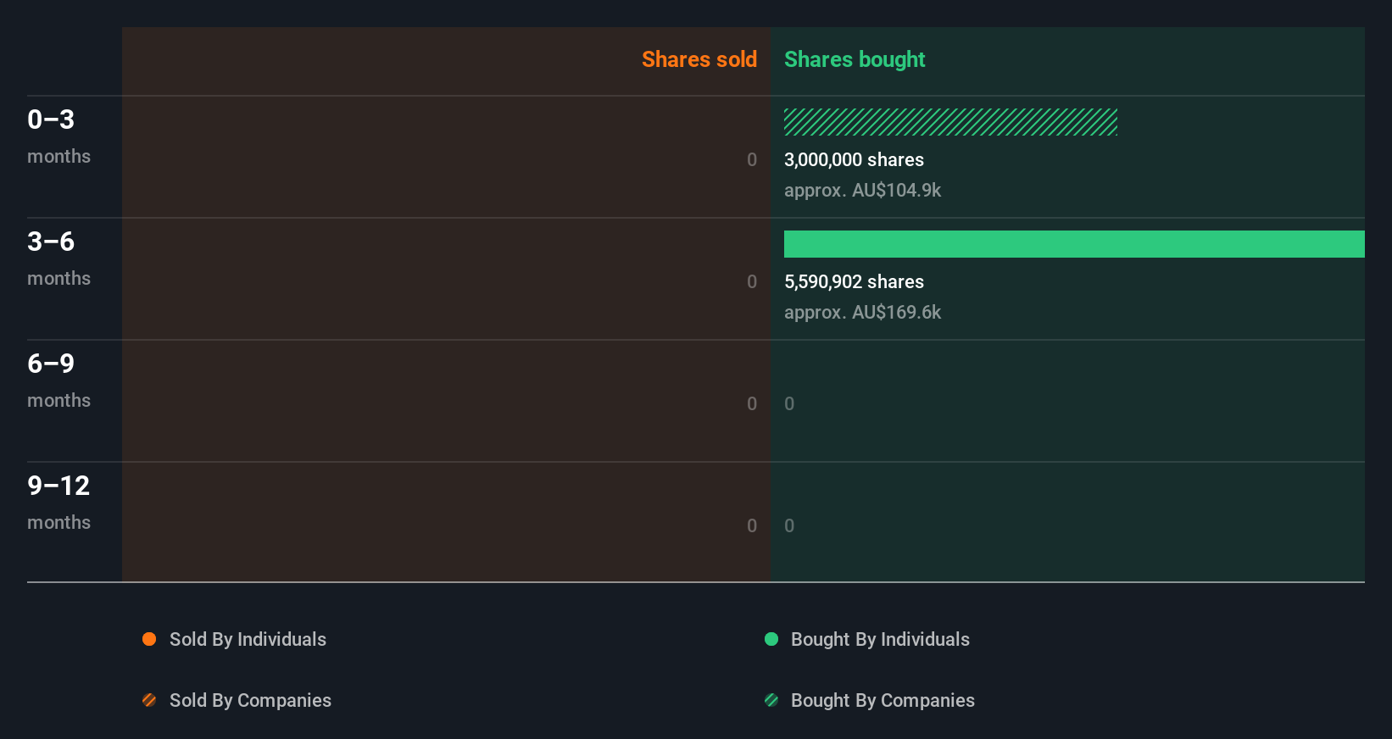Click the solid green 3–6 months bar
This screenshot has height=739, width=1392.
[x=1074, y=244]
